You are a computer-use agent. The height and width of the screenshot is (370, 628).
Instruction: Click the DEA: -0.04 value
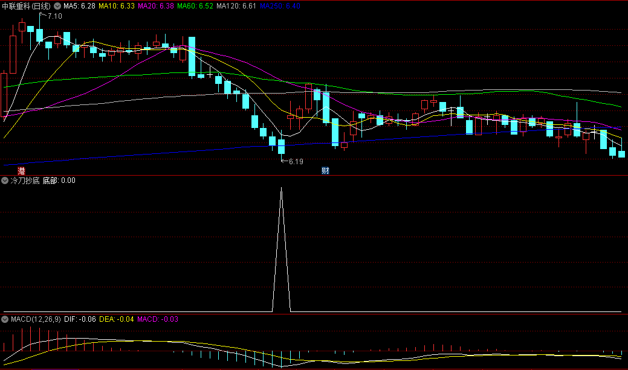coord(117,319)
